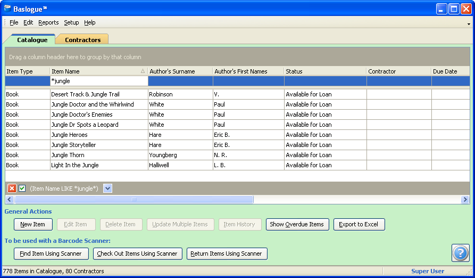Toggle the filter enabled checkbox
Screen dimensions: 475x278
coord(22,189)
